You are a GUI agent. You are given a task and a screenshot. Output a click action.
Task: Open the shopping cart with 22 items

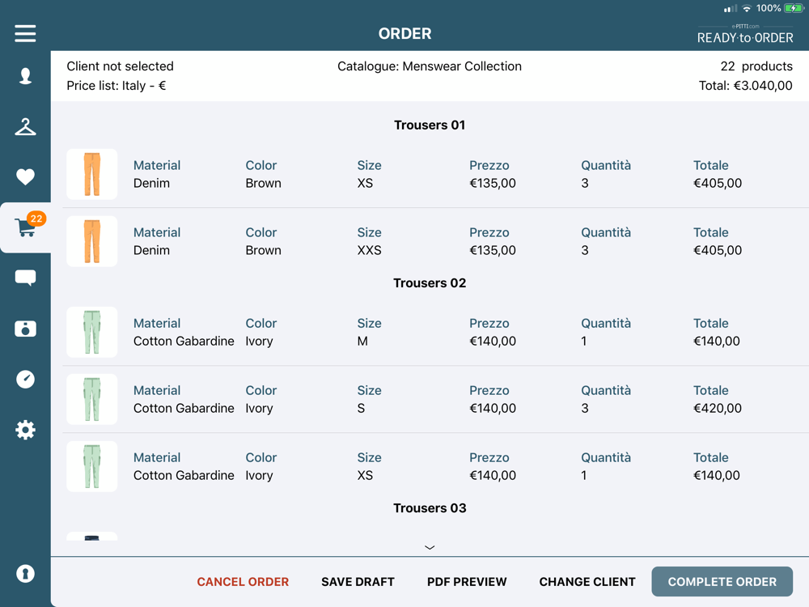pyautogui.click(x=26, y=227)
